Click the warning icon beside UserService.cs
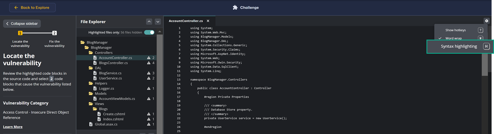The height and width of the screenshot is (134, 494). pos(149,78)
